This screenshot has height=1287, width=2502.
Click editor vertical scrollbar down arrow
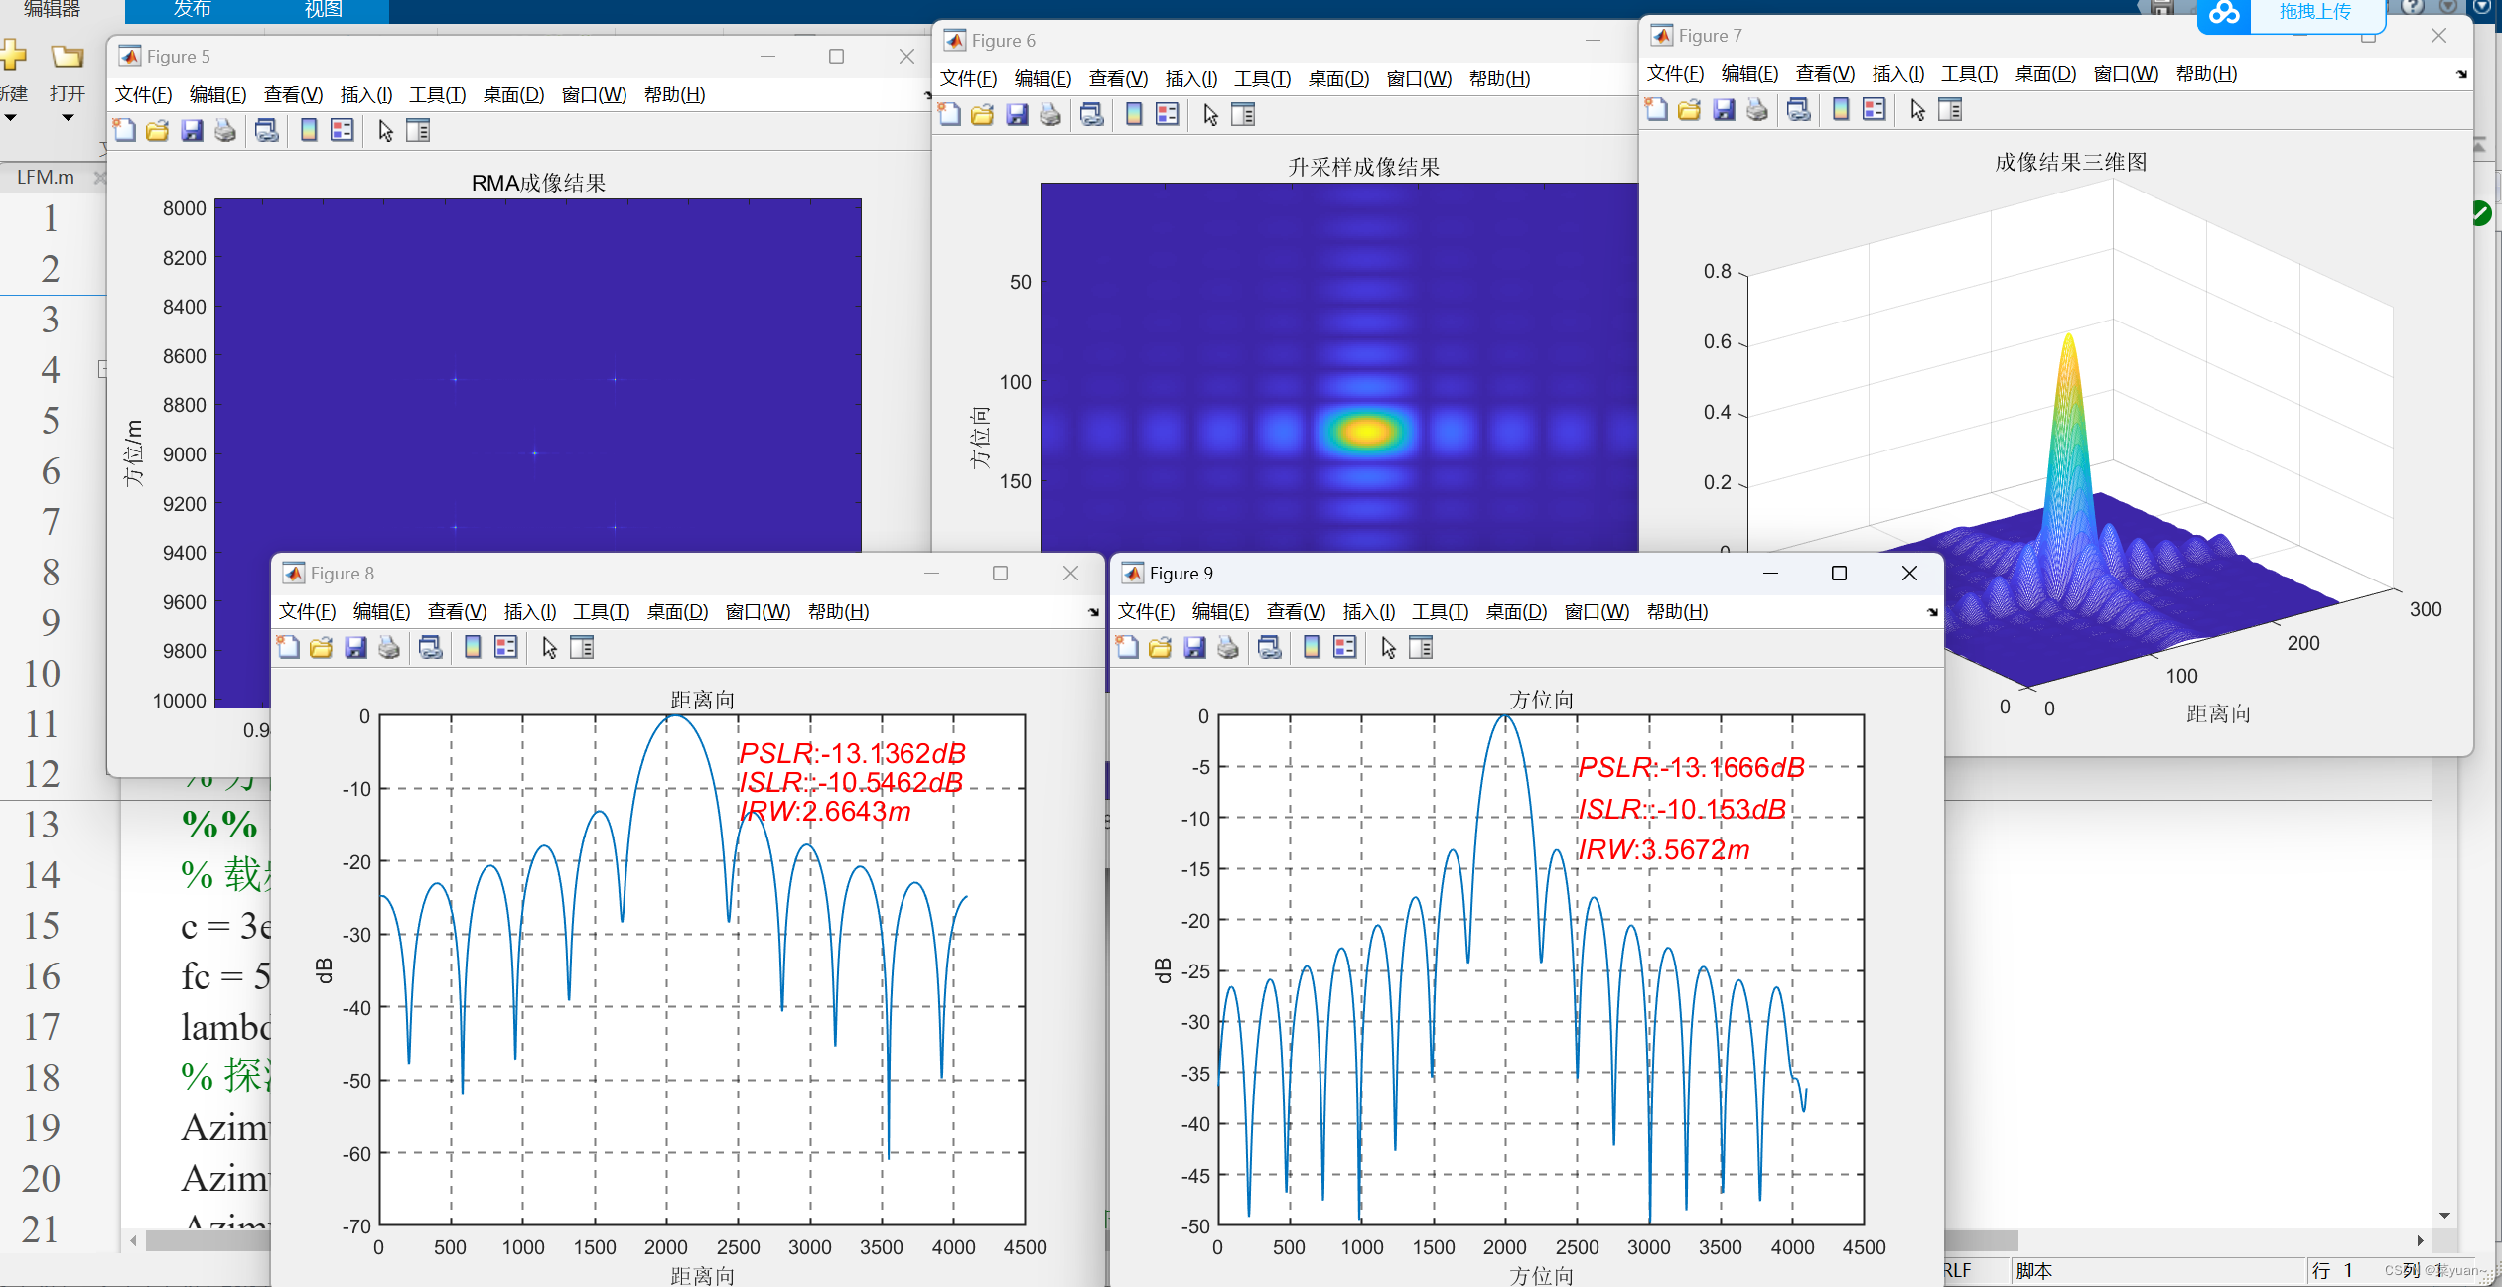pos(2444,1215)
